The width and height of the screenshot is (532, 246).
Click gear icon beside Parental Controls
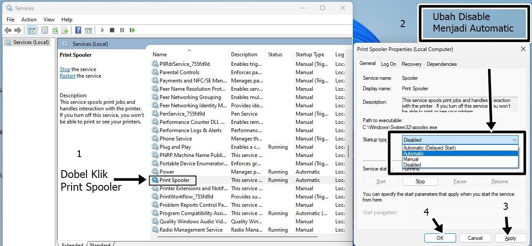coord(155,72)
